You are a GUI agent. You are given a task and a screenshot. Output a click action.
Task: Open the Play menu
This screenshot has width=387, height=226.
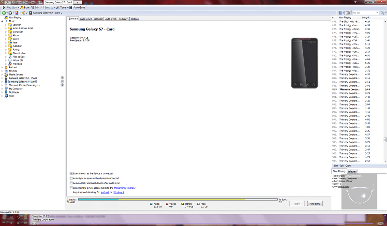tap(26, 2)
